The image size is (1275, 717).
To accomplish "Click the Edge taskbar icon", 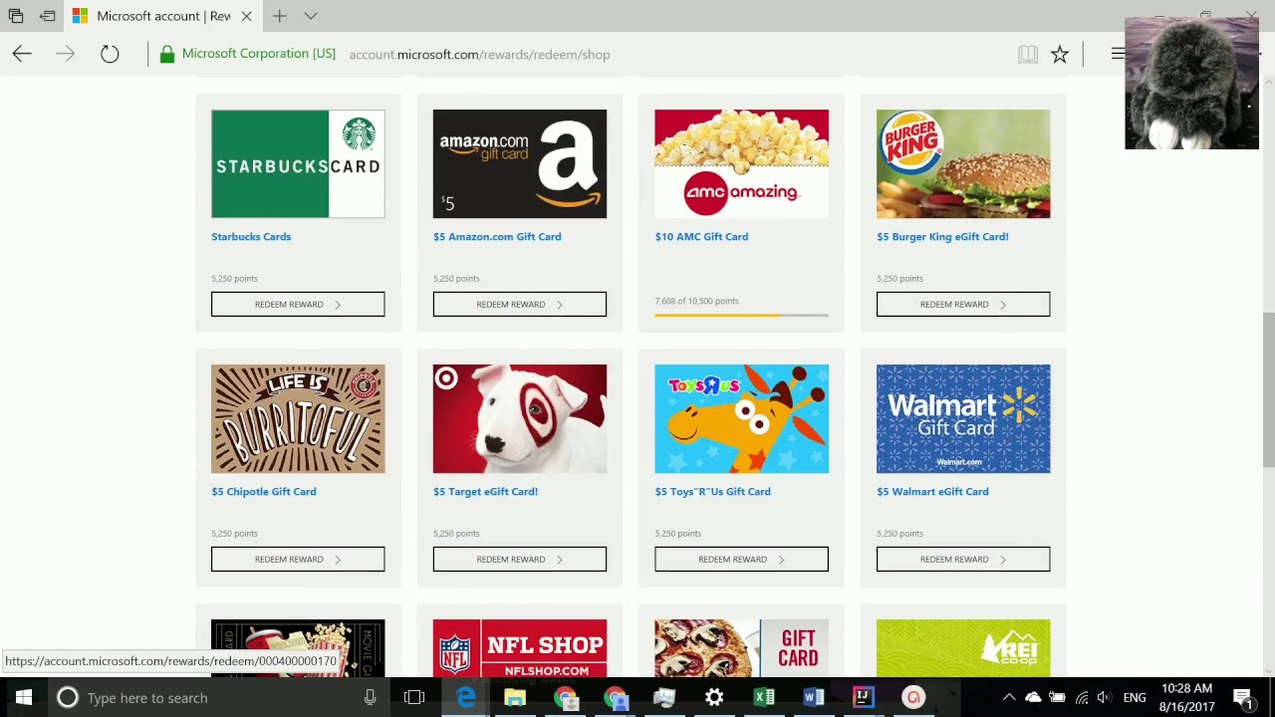I will (x=465, y=697).
